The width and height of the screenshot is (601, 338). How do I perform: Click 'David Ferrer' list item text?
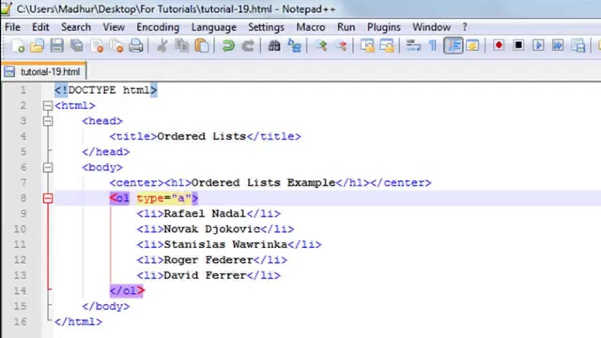point(205,276)
